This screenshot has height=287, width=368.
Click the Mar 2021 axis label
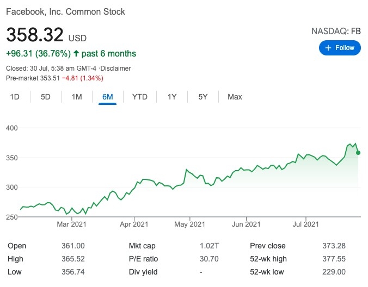[x=71, y=224]
